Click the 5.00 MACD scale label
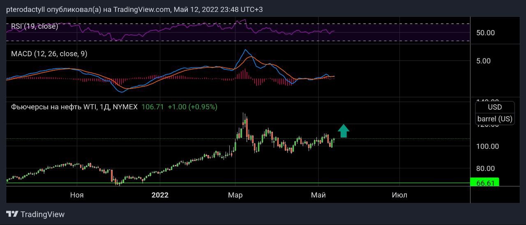 tap(483, 61)
